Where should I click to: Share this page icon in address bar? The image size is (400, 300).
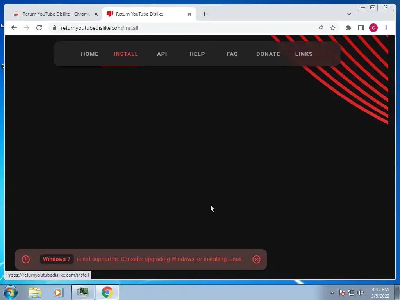(x=320, y=28)
